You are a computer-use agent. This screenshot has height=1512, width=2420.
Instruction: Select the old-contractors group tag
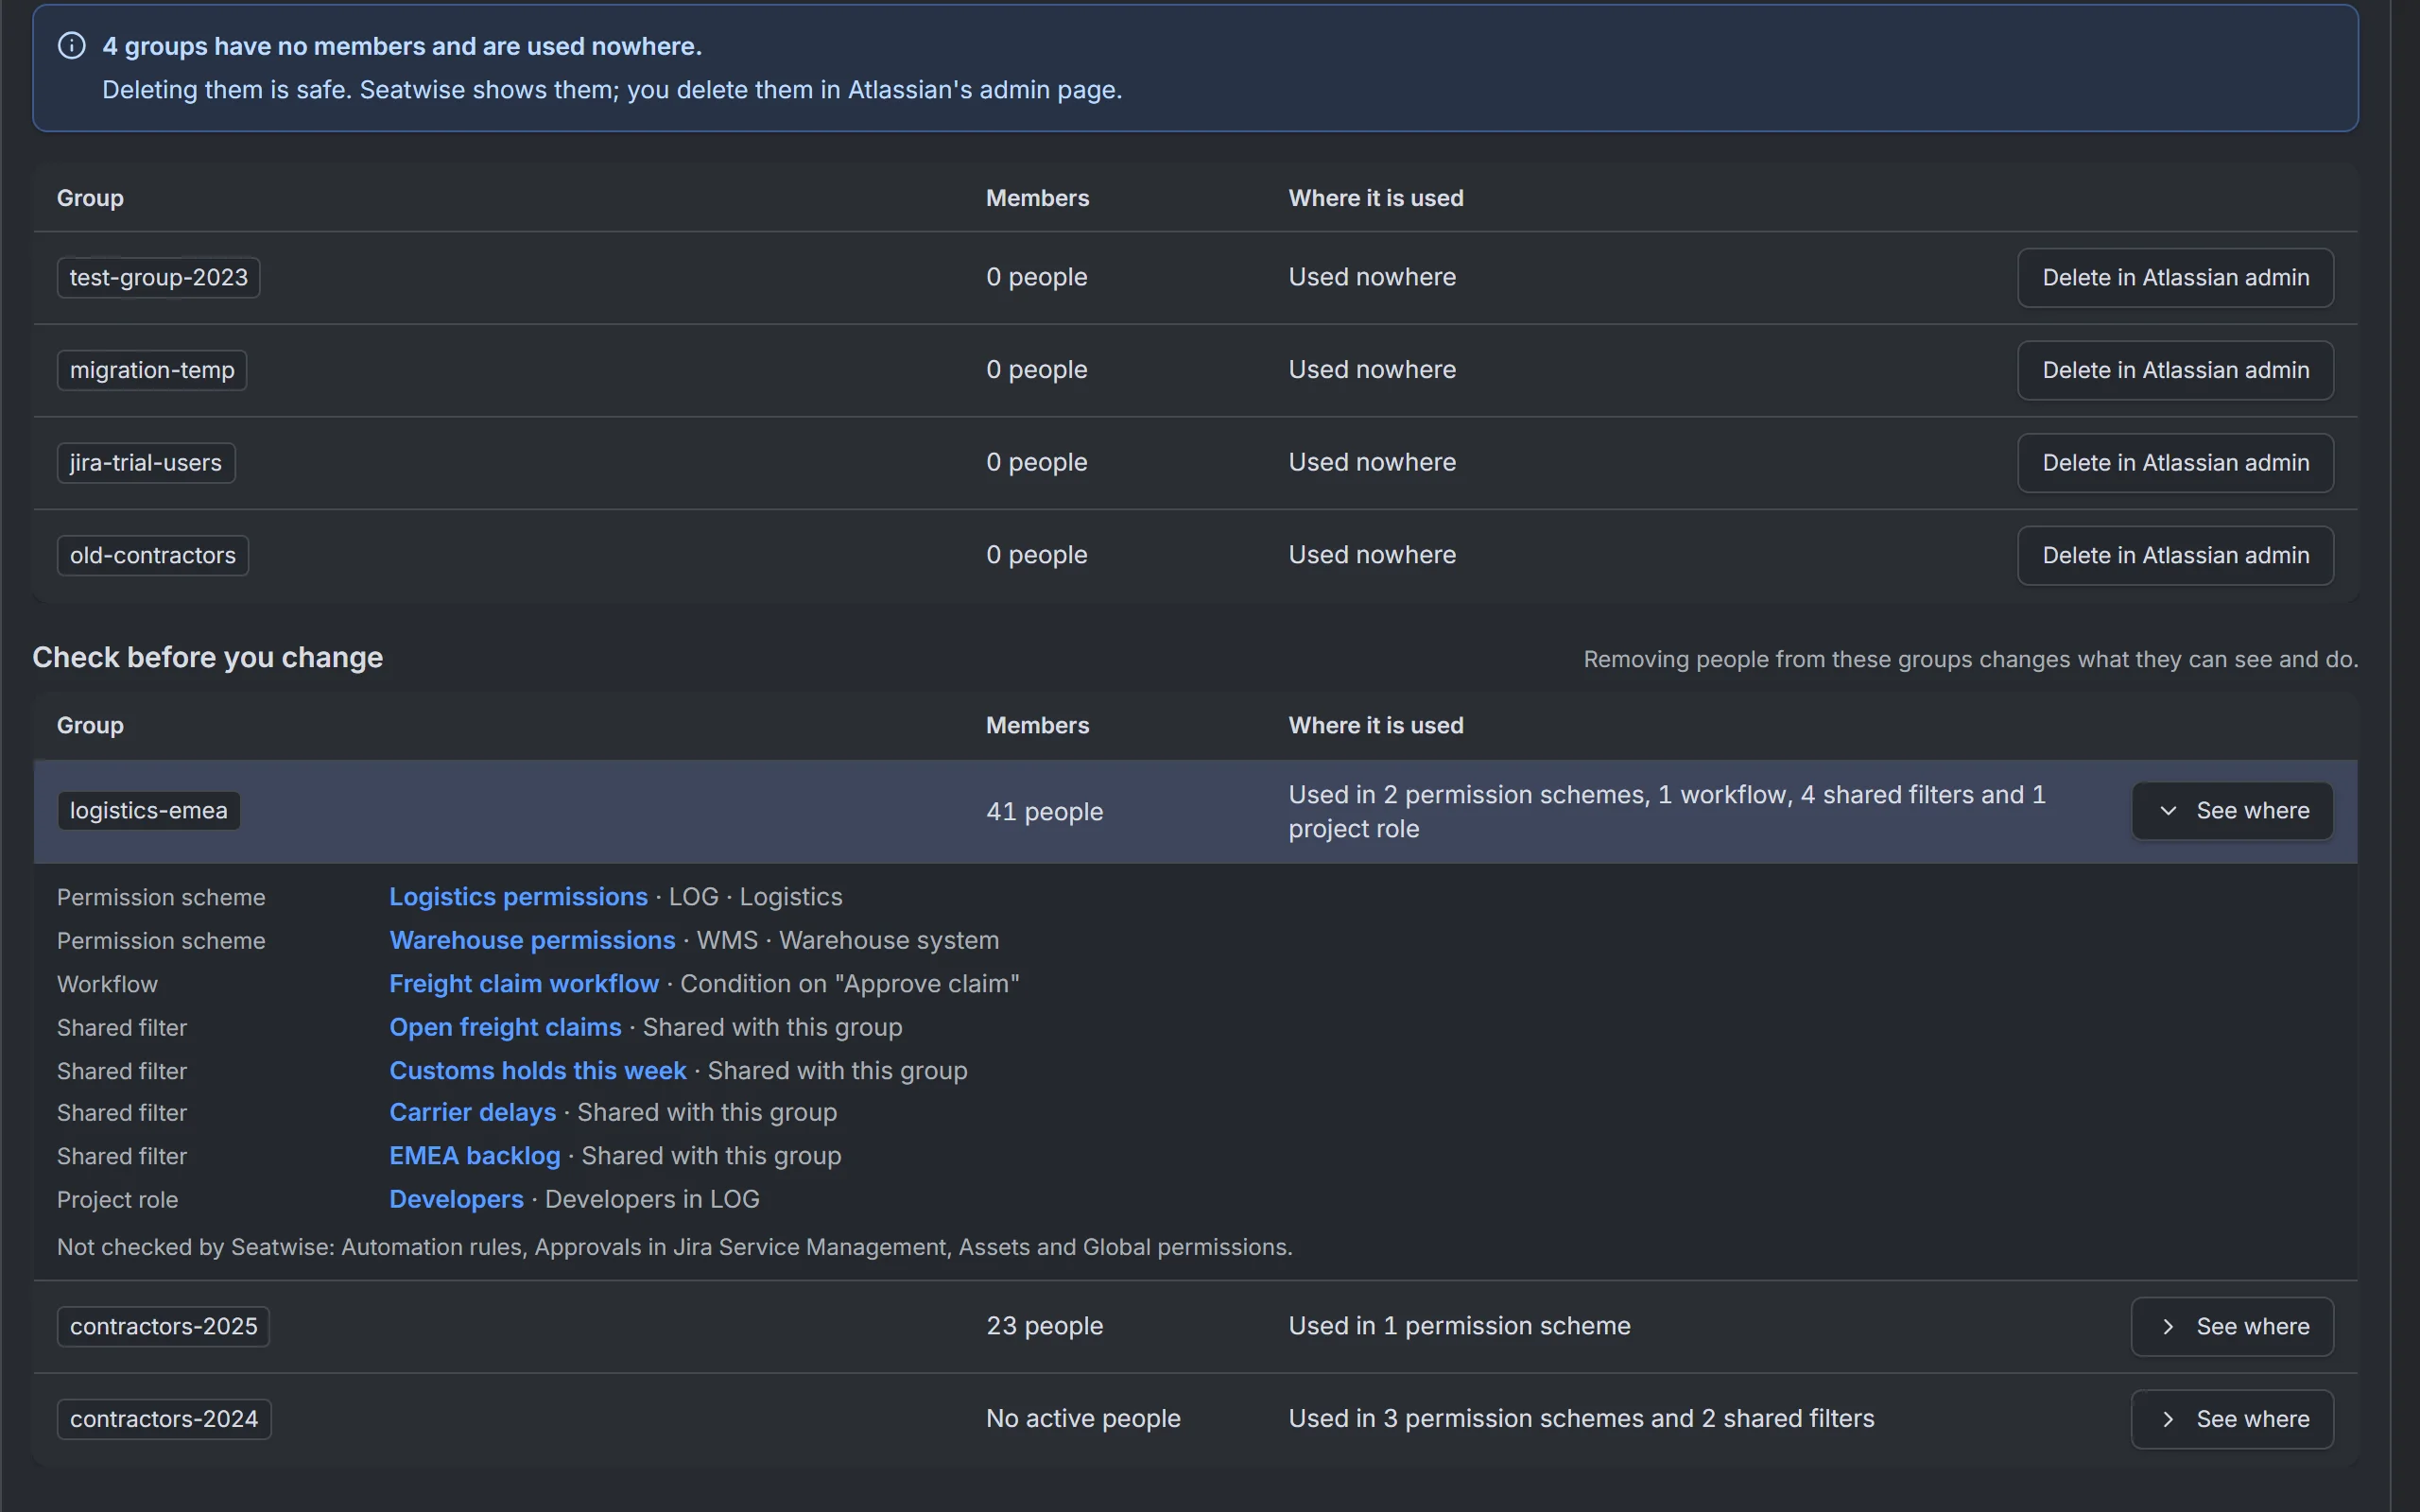pos(153,555)
